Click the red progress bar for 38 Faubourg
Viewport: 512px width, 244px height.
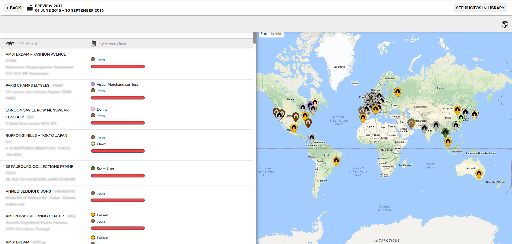[118, 176]
